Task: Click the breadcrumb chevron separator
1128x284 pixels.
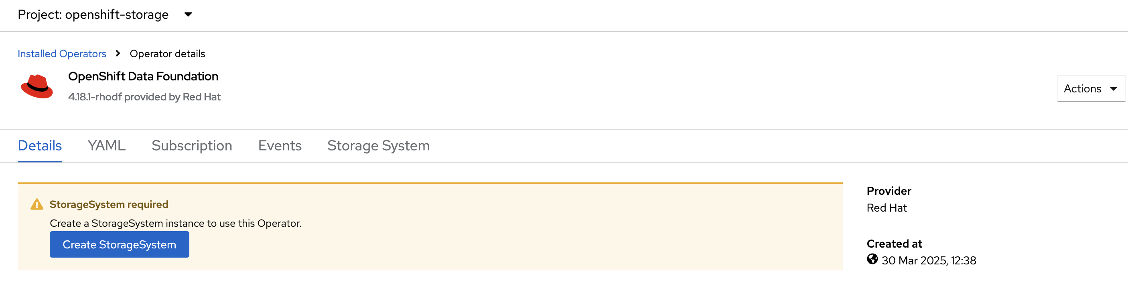Action: [x=118, y=53]
